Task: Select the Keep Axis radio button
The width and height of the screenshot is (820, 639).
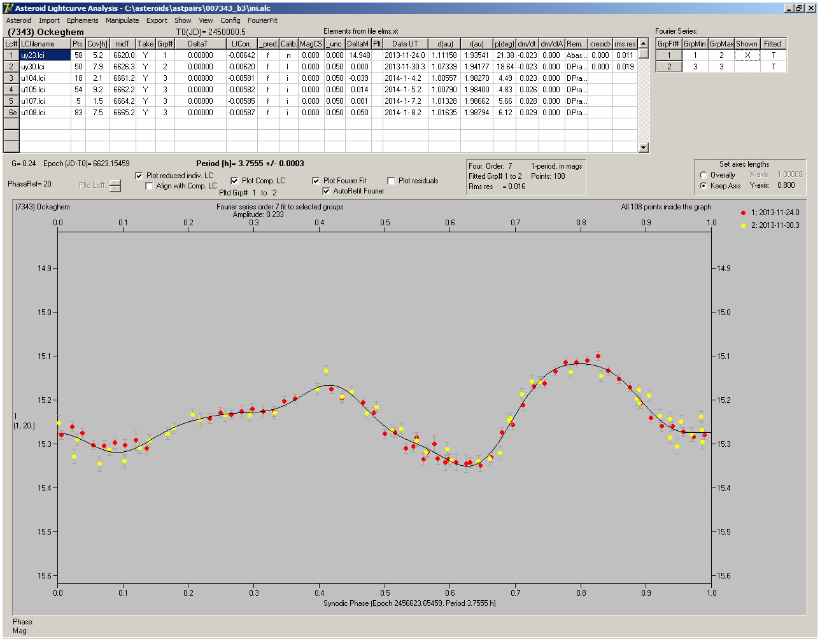Action: (703, 186)
